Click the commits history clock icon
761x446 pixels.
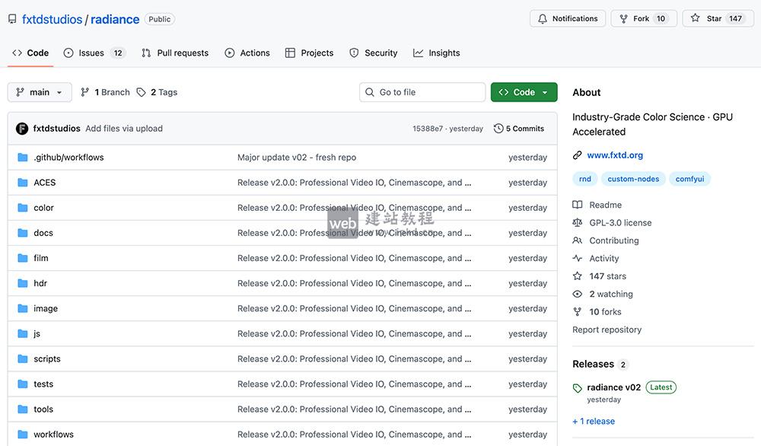[x=498, y=129]
